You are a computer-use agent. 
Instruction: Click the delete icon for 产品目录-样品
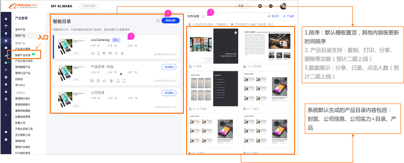coord(111,81)
